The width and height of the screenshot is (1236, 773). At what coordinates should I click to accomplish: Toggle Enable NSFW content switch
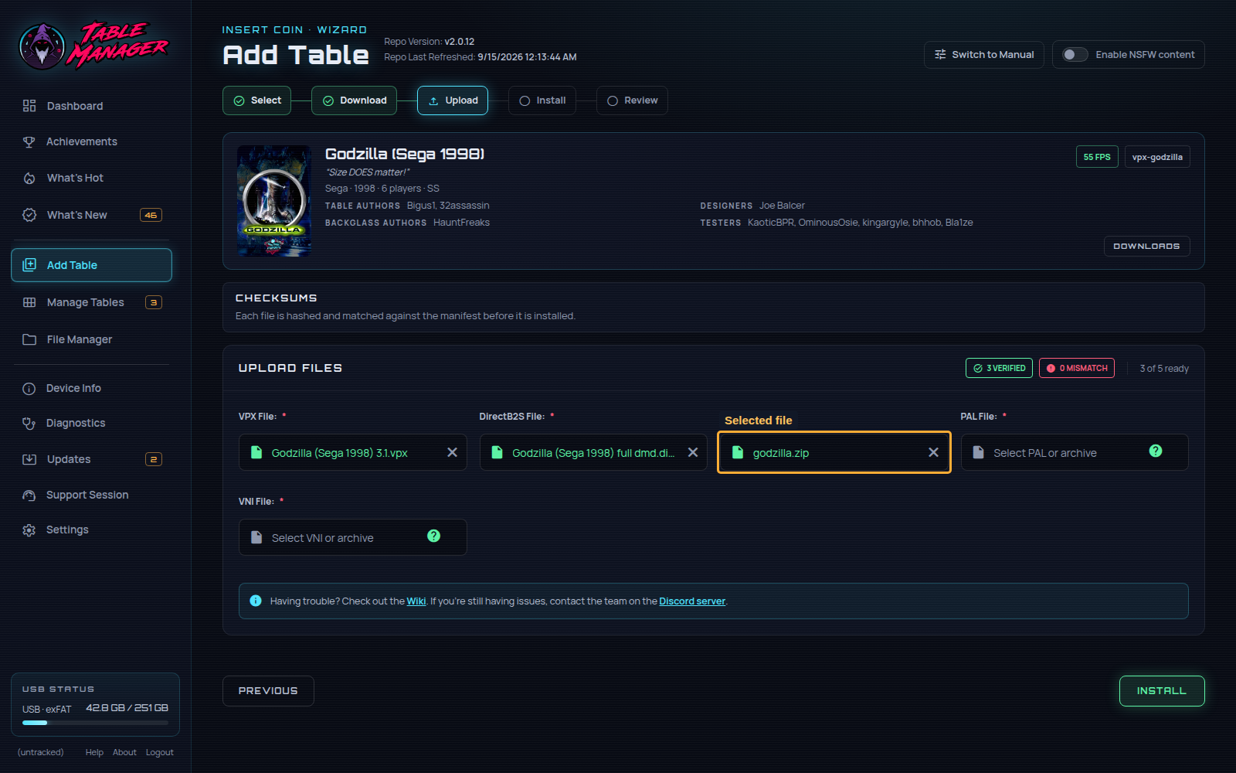pos(1075,55)
